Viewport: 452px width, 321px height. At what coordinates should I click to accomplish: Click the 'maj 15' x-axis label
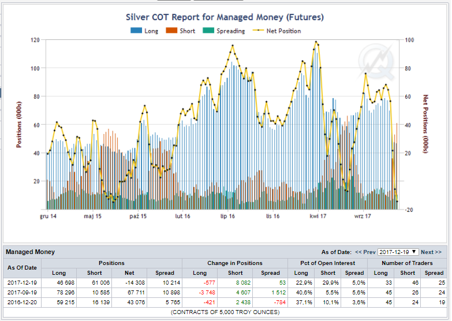[92, 216]
